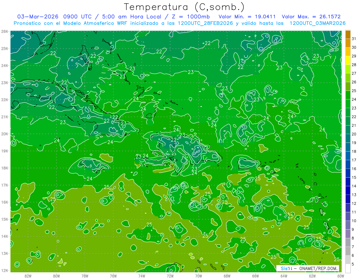The height and width of the screenshot is (280, 362).
Task: Click the legend scale value '15'
Action: click(x=354, y=177)
